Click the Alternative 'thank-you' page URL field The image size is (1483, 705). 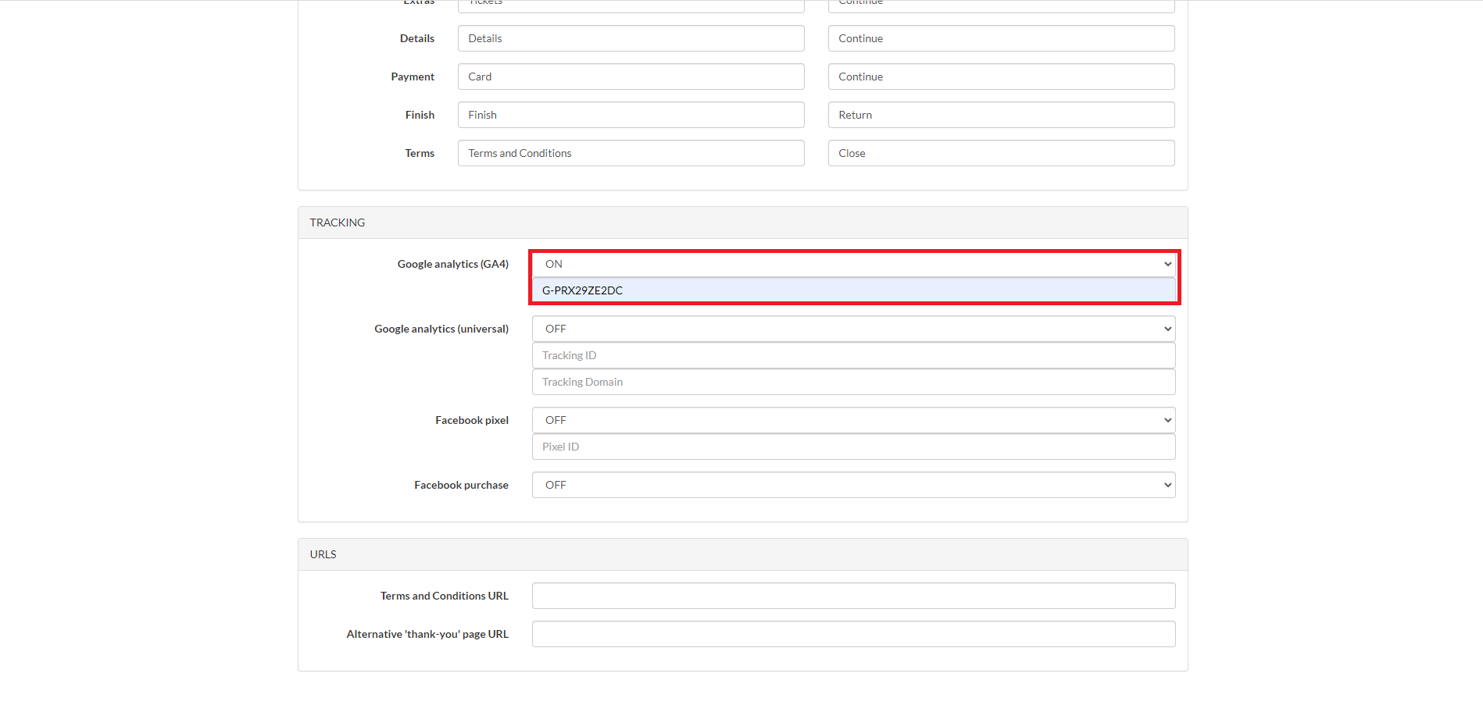[853, 634]
